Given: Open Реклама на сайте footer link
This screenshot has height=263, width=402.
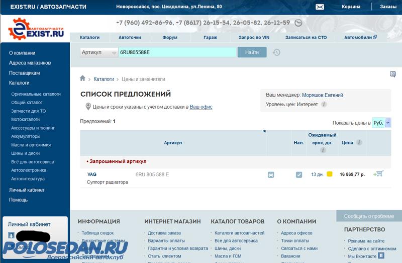Looking at the screenshot, I should 366,241.
